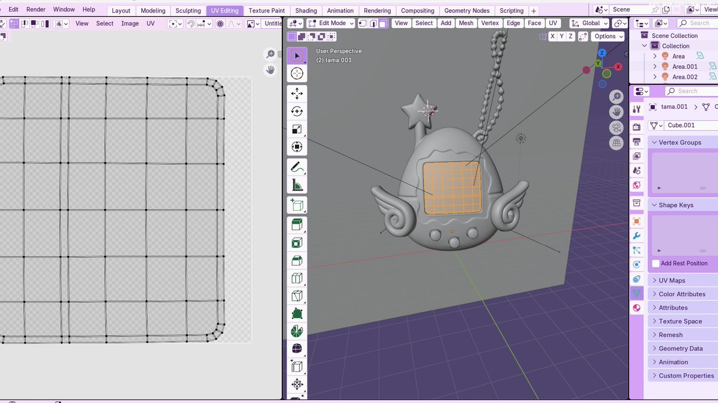Switch to the Texture Paint workspace tab
718x403 pixels.
[267, 11]
